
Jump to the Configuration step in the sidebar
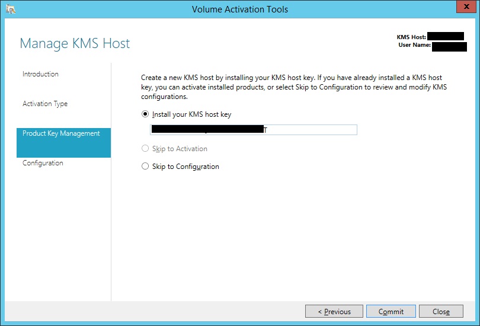(x=43, y=163)
